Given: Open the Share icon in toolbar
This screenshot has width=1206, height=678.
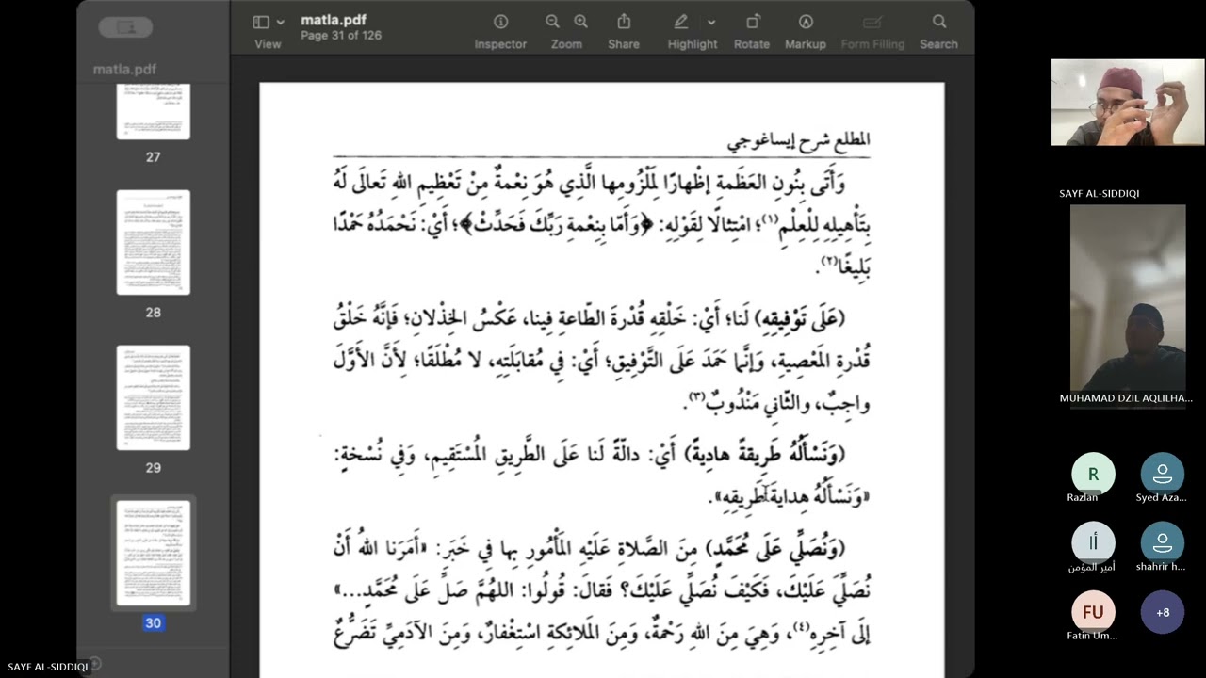Looking at the screenshot, I should click(624, 22).
